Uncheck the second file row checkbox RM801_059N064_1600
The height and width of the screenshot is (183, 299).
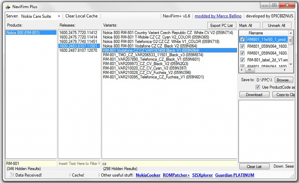coord(242,46)
